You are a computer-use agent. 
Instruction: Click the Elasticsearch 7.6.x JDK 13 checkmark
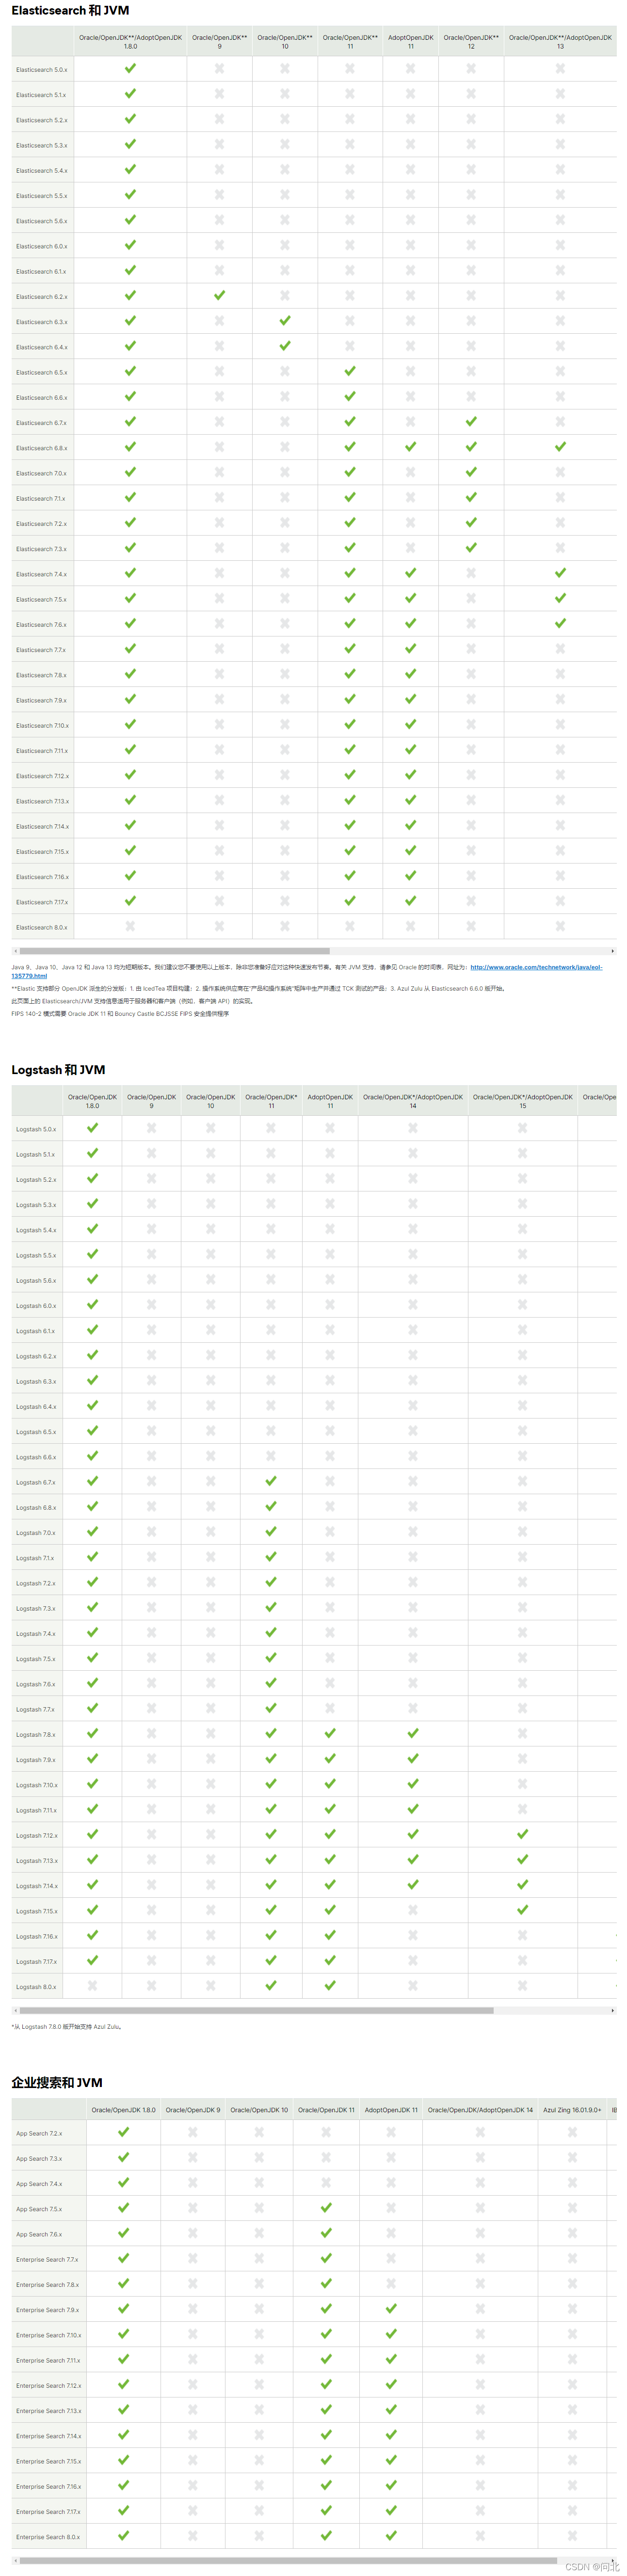[x=560, y=623]
